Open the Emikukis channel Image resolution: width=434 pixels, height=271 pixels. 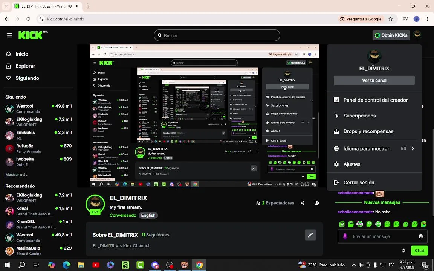[x=38, y=135]
